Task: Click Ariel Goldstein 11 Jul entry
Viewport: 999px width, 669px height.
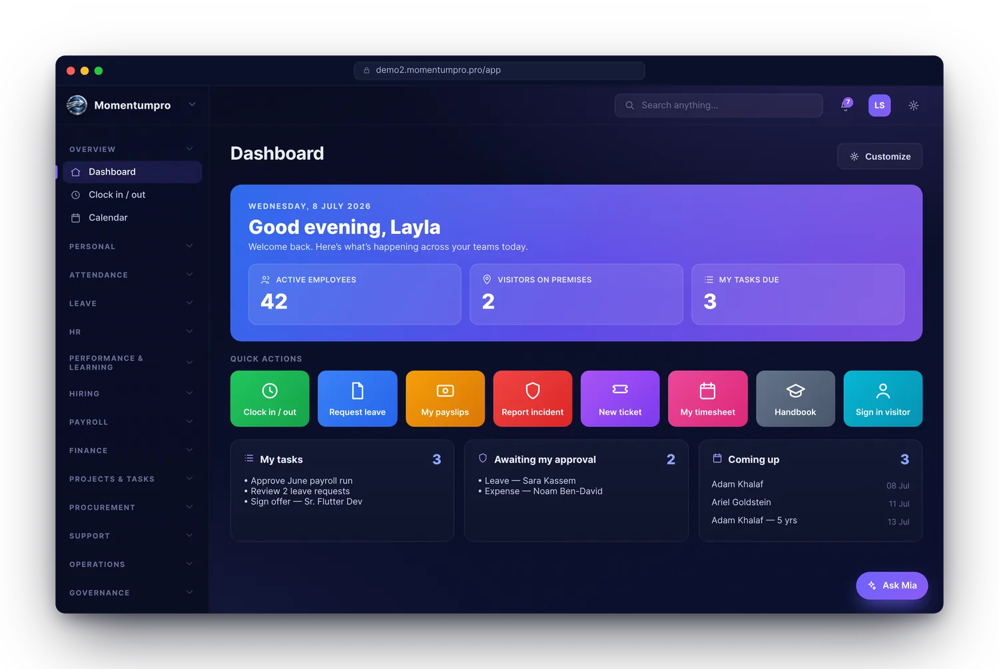Action: click(x=811, y=502)
